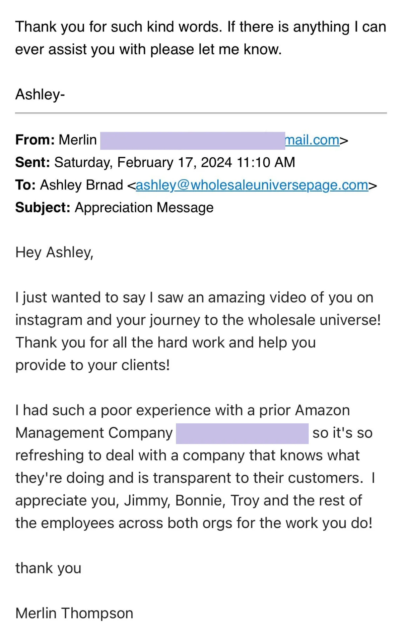
Task: Click the "Ashley-" reply signature
Action: tap(40, 95)
